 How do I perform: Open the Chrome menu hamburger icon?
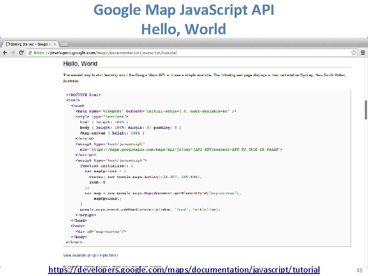362,53
